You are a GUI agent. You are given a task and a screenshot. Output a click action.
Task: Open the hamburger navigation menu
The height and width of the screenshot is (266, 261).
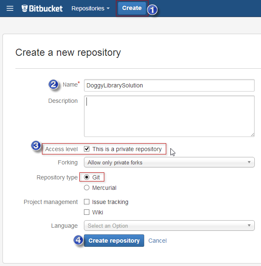[10, 8]
